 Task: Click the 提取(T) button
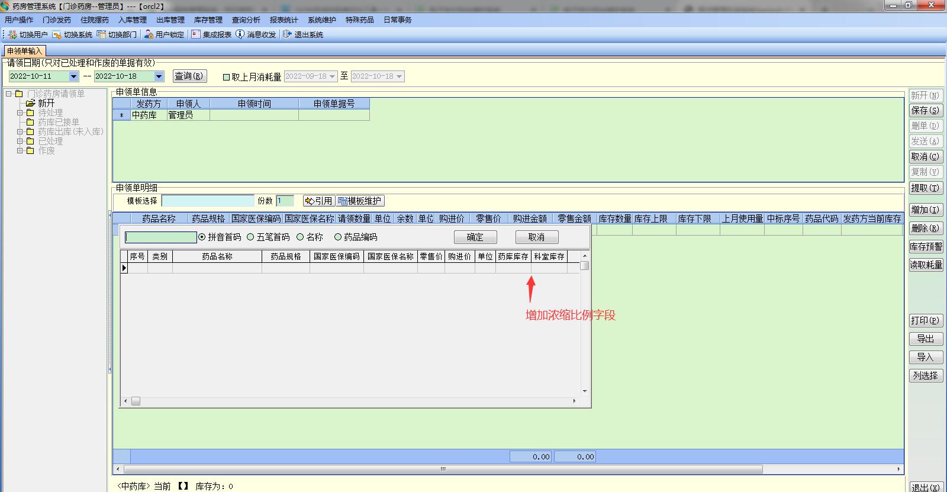[926, 188]
